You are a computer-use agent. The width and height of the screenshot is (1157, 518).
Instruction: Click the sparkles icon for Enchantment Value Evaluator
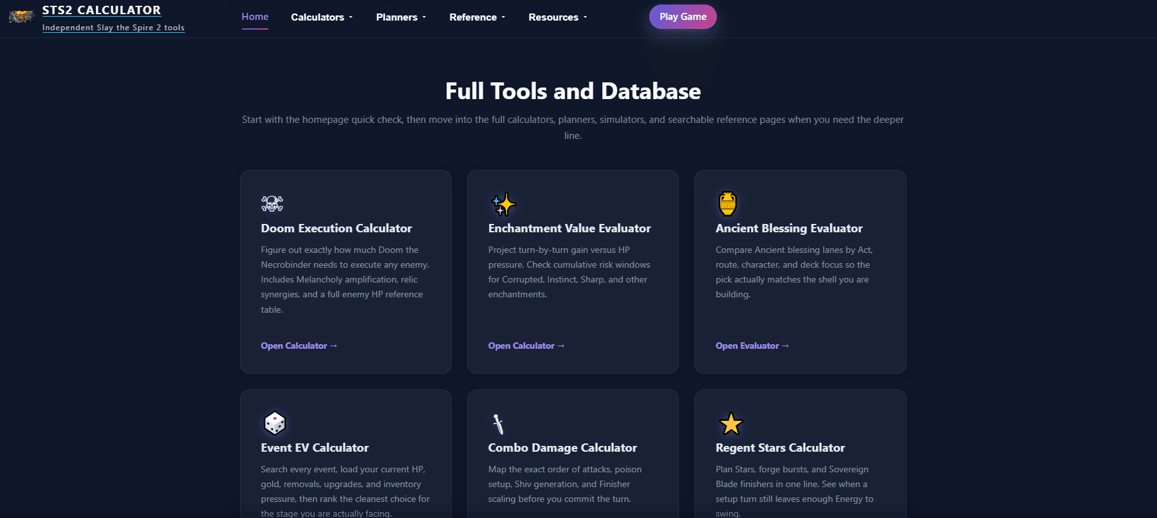click(x=503, y=205)
